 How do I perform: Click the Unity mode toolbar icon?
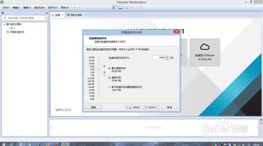pyautogui.click(x=132, y=8)
